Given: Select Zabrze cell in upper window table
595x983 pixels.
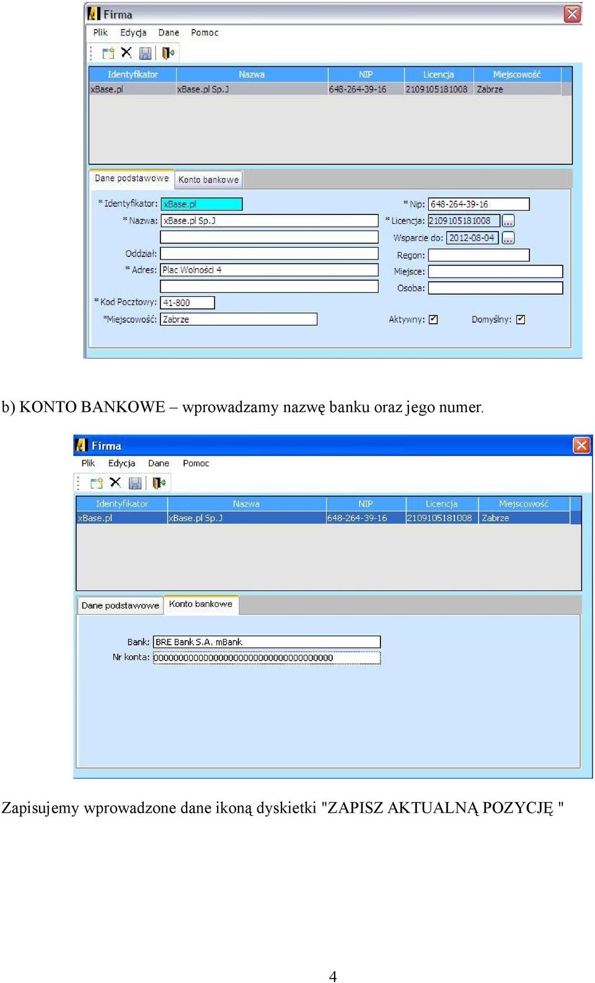Looking at the screenshot, I should [517, 89].
